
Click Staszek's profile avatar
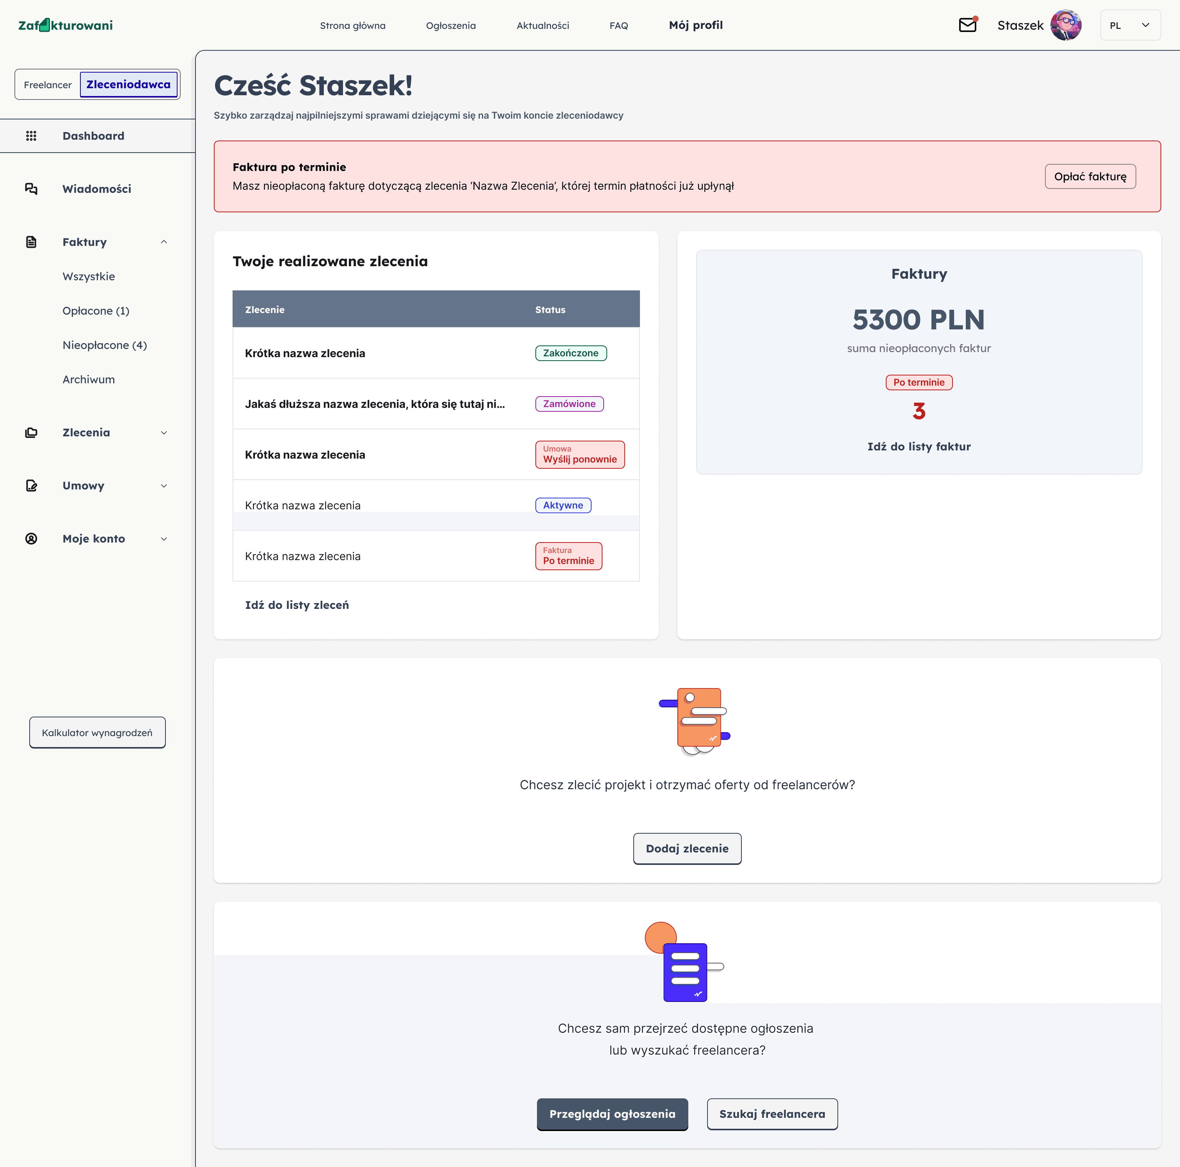click(x=1066, y=25)
